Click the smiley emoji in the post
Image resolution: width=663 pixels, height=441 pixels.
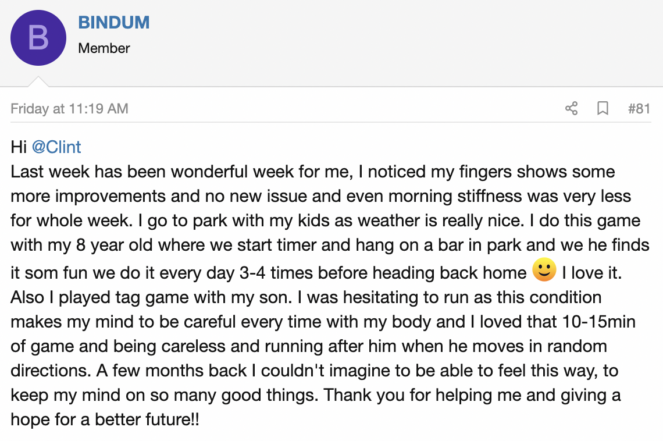point(544,269)
